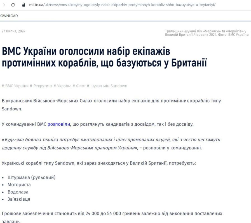The width and height of the screenshot is (251, 223).
Task: Click the padlock site security icon
Action: tap(24, 5)
